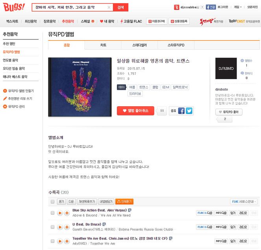The image size is (261, 250).
Task: Play Blue Sky Action track
Action: coord(60,213)
